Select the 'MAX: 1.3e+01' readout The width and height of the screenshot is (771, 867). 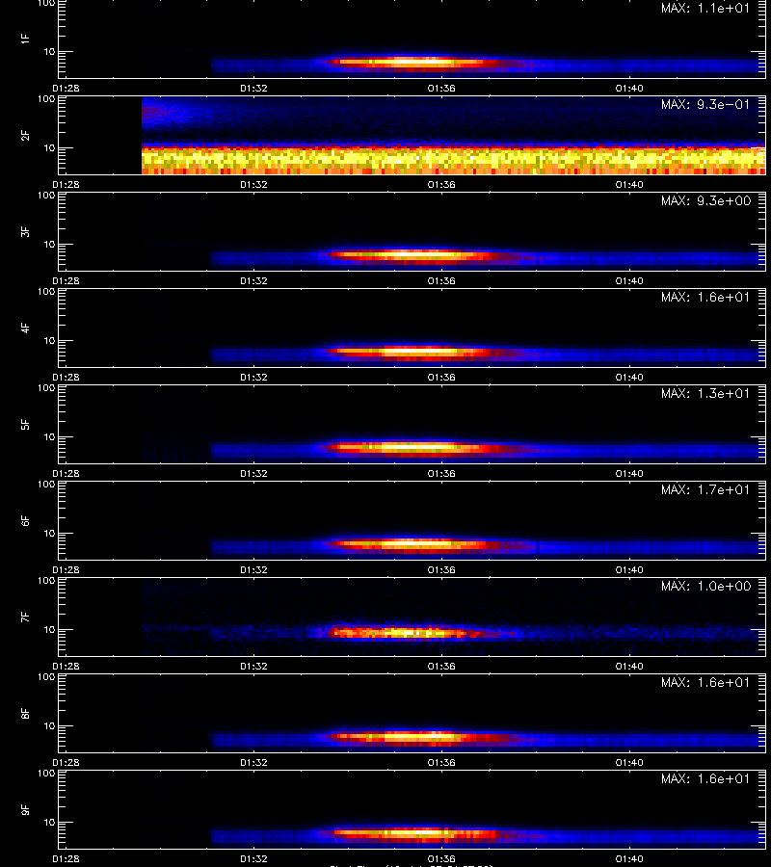[x=705, y=393]
